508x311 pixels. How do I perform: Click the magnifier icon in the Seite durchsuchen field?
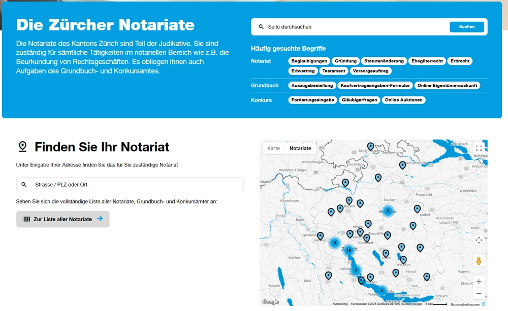[x=262, y=27]
